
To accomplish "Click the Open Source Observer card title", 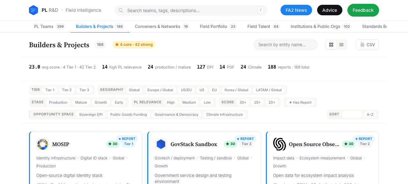I will [314, 144].
